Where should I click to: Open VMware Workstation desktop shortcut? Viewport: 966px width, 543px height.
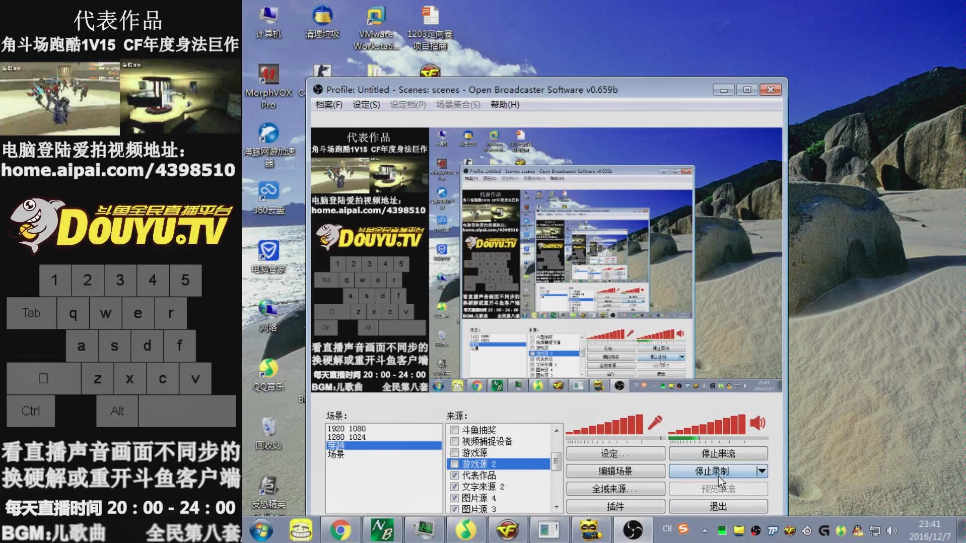[376, 28]
